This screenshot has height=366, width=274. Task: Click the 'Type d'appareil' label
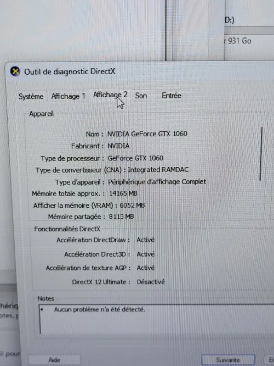(79, 182)
